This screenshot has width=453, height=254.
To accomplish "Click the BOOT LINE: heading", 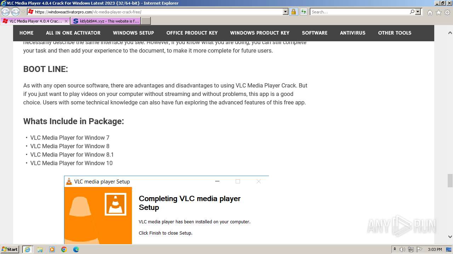I will click(46, 69).
